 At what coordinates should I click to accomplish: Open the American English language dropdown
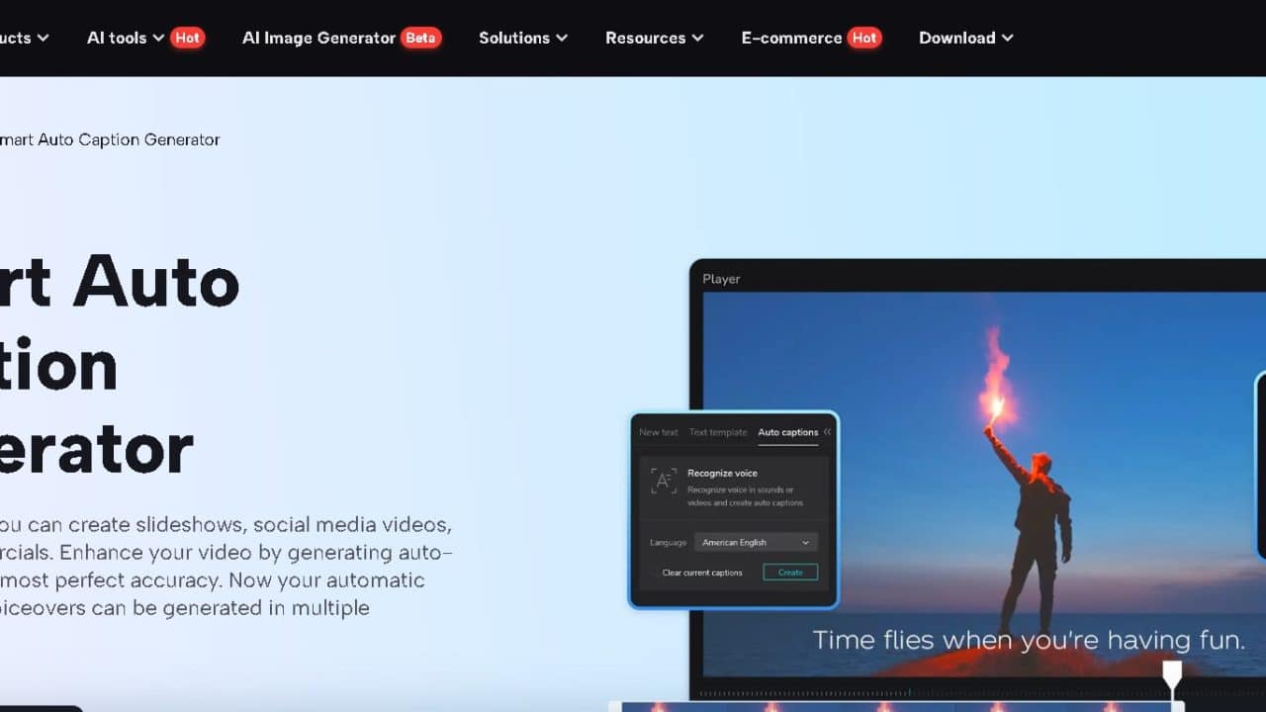(755, 543)
